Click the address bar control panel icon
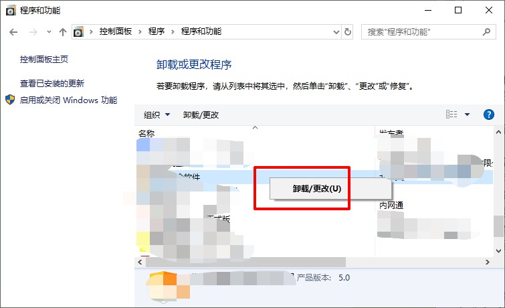The height and width of the screenshot is (308, 505). tap(80, 32)
